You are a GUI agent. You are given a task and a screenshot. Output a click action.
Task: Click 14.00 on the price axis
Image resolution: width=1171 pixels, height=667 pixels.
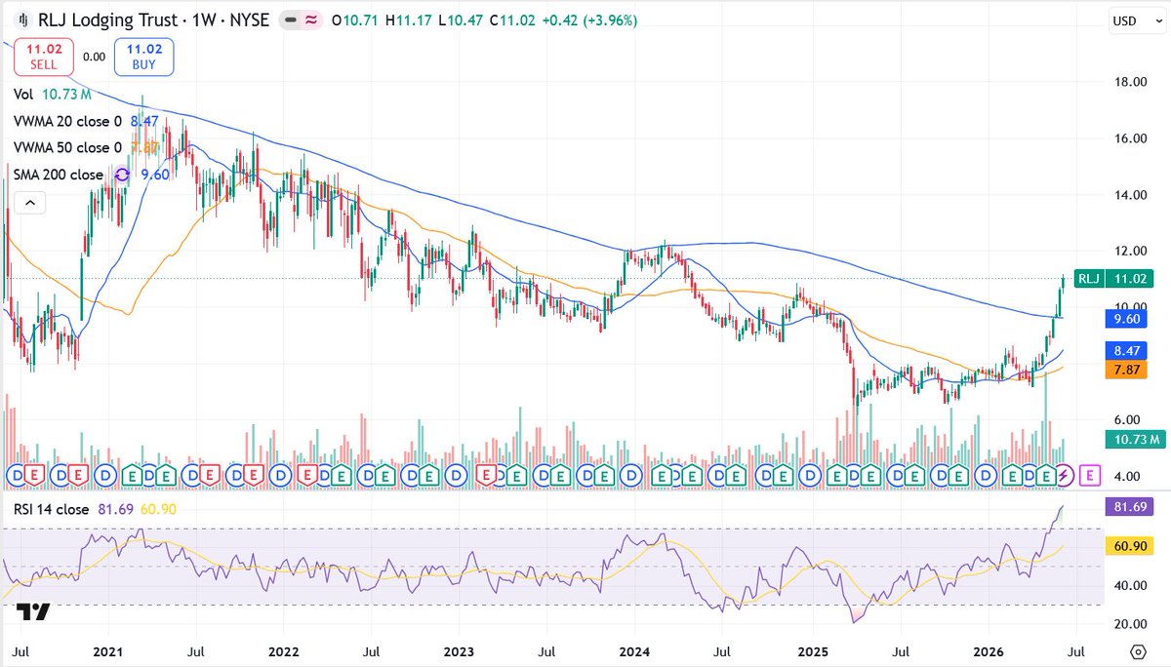pyautogui.click(x=1132, y=194)
